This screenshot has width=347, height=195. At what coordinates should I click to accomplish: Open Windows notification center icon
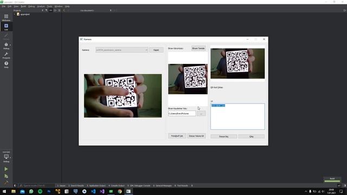[x=341, y=191]
